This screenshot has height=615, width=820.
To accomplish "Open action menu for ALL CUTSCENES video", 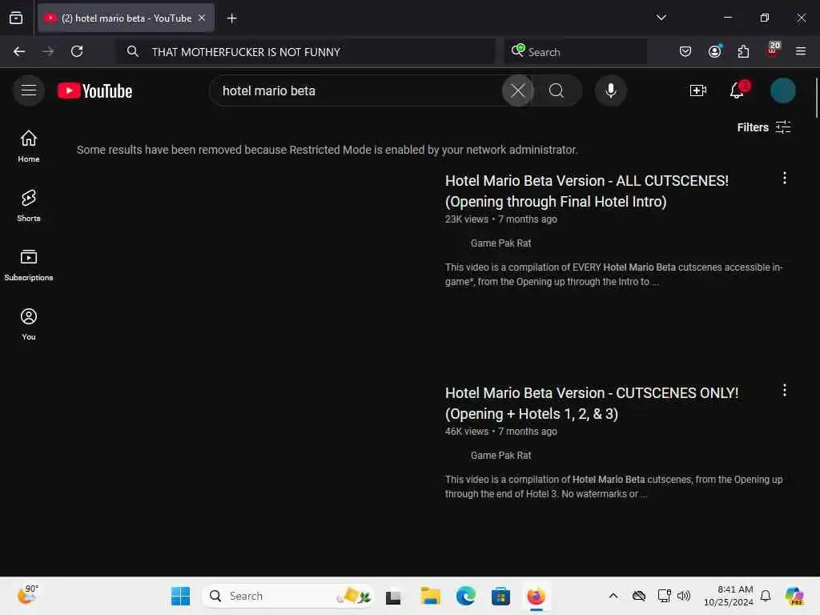I will [x=784, y=179].
